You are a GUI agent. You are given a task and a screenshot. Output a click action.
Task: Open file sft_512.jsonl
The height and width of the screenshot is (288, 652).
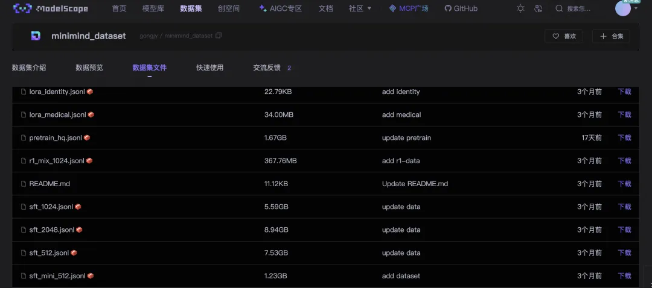point(49,252)
